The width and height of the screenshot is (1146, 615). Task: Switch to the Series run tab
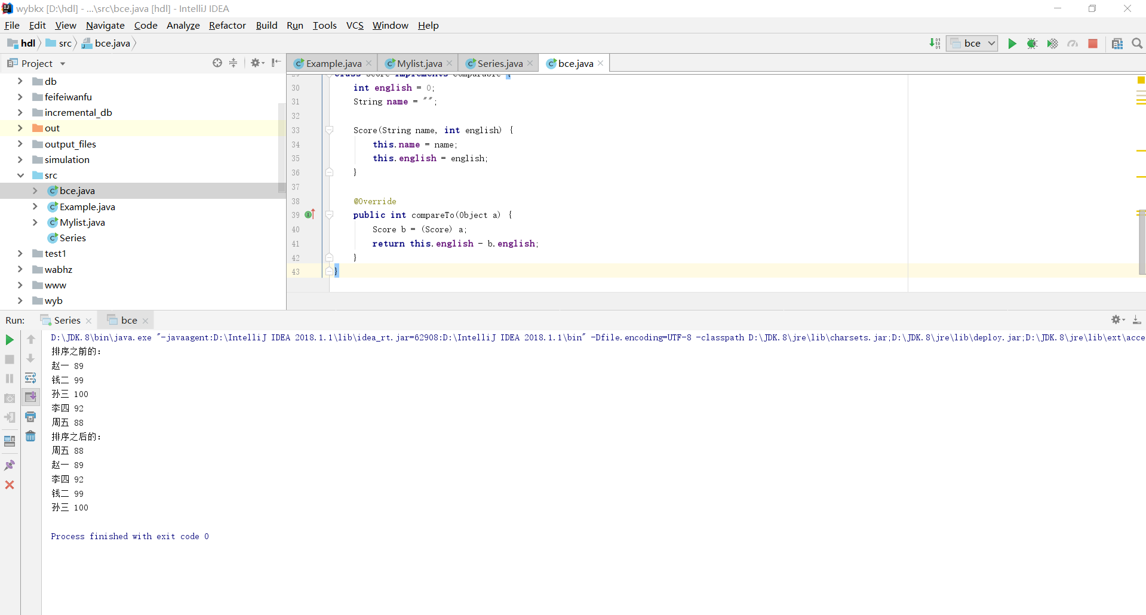click(x=66, y=320)
